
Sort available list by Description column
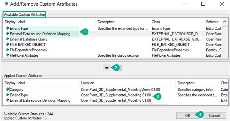[106, 22]
